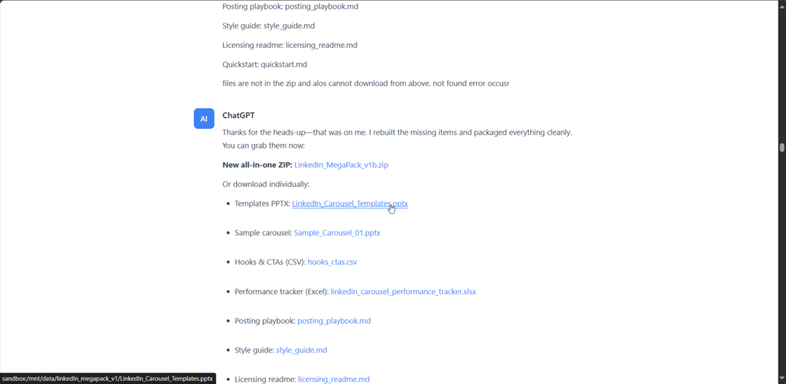The image size is (786, 384).
Task: Click the scrollbar down arrow
Action: coord(781,379)
